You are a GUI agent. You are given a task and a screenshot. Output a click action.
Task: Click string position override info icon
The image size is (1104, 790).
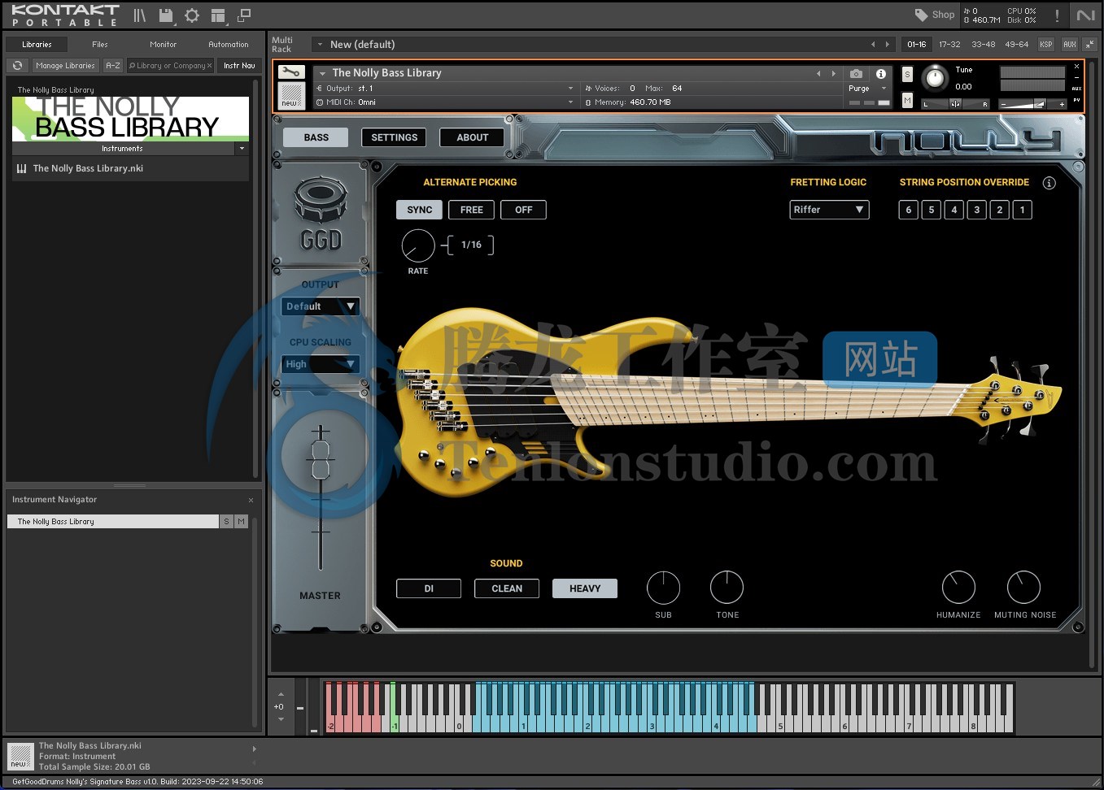click(1049, 183)
